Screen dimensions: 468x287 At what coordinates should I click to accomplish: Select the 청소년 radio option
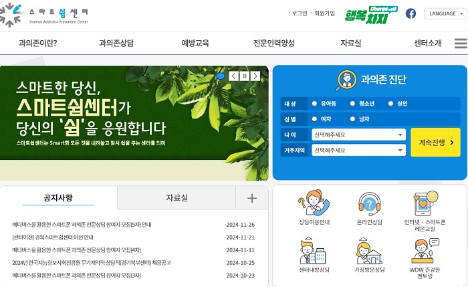[353, 104]
